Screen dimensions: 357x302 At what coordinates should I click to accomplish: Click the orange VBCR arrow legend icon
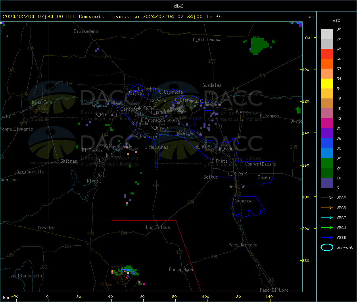click(327, 208)
